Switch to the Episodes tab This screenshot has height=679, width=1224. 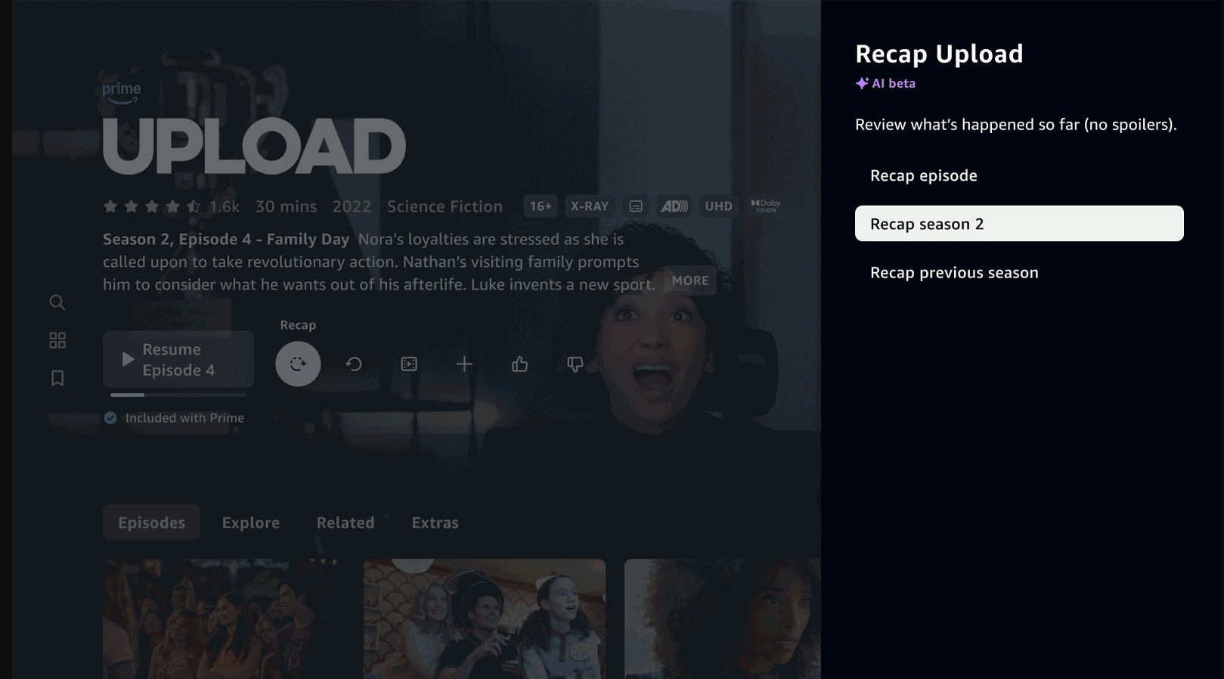[x=151, y=522]
